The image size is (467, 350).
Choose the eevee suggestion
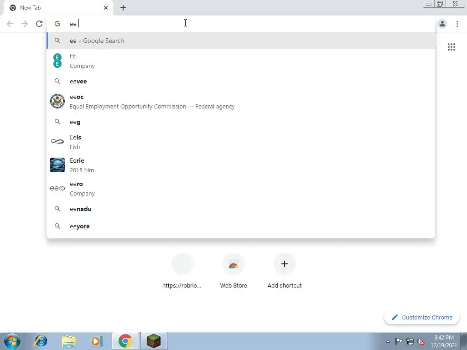(241, 81)
